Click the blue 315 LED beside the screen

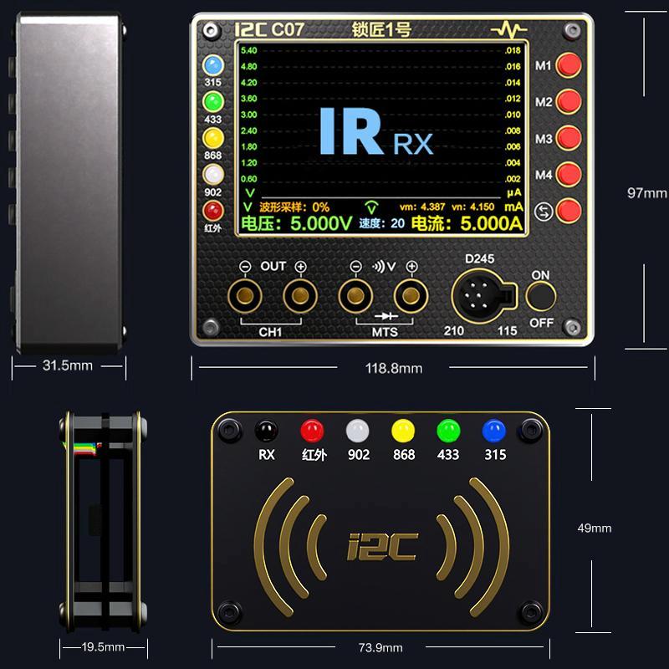[x=213, y=66]
